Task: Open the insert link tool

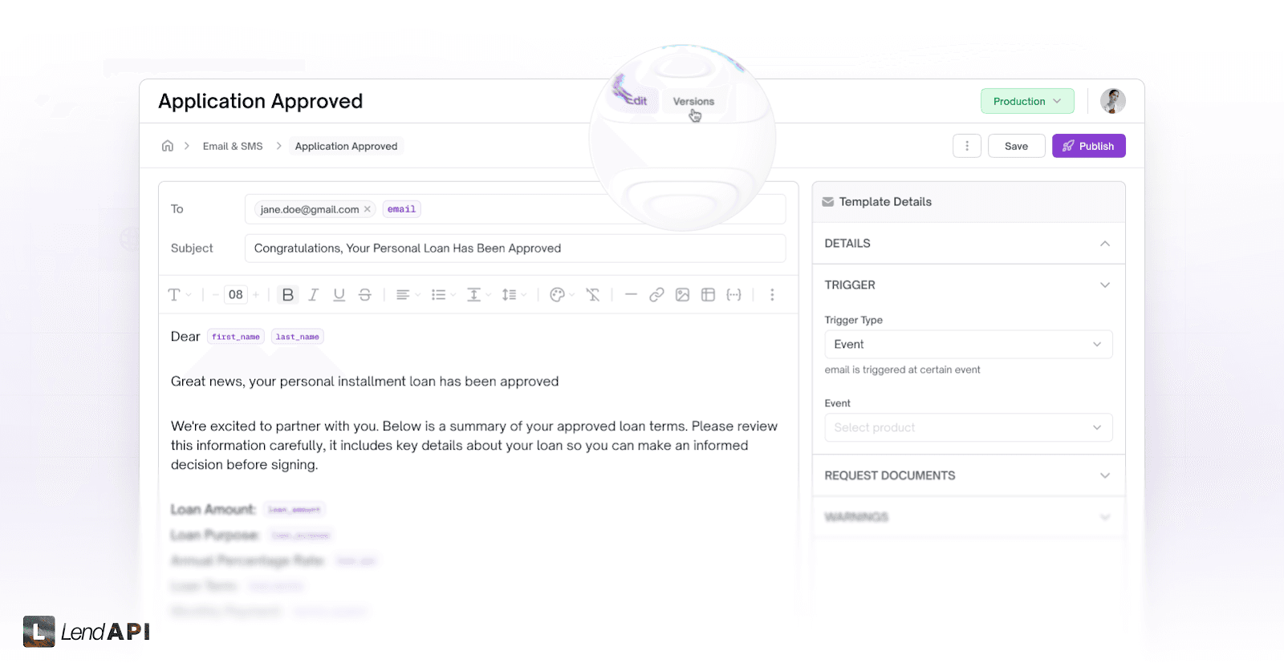Action: [656, 294]
